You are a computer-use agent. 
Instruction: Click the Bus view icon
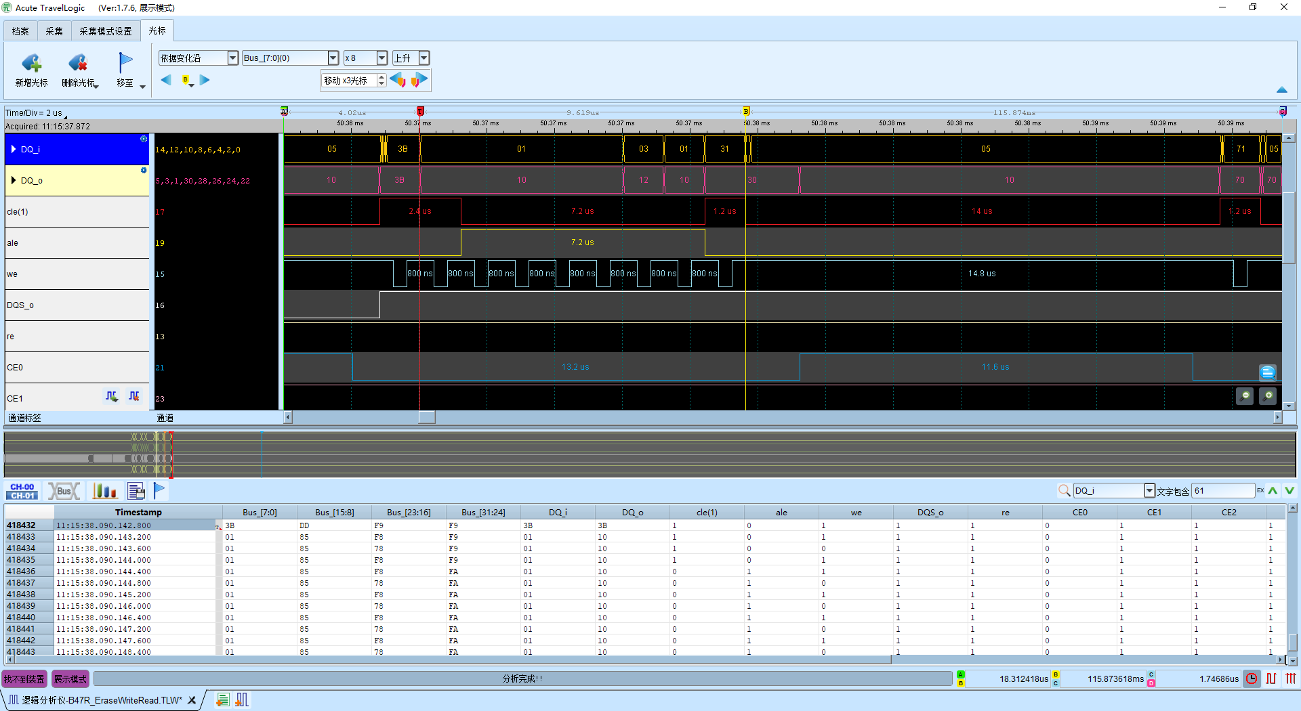click(x=64, y=491)
